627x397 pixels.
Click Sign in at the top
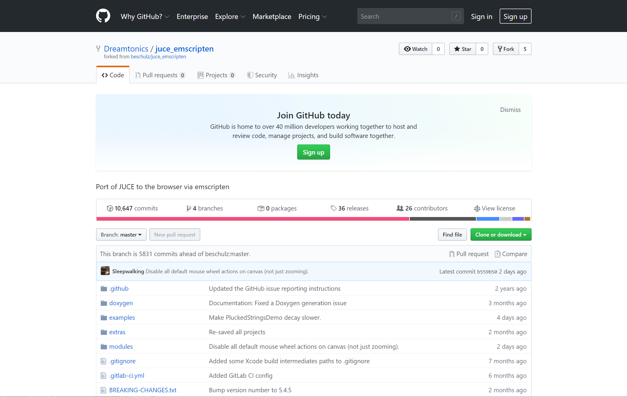click(482, 16)
